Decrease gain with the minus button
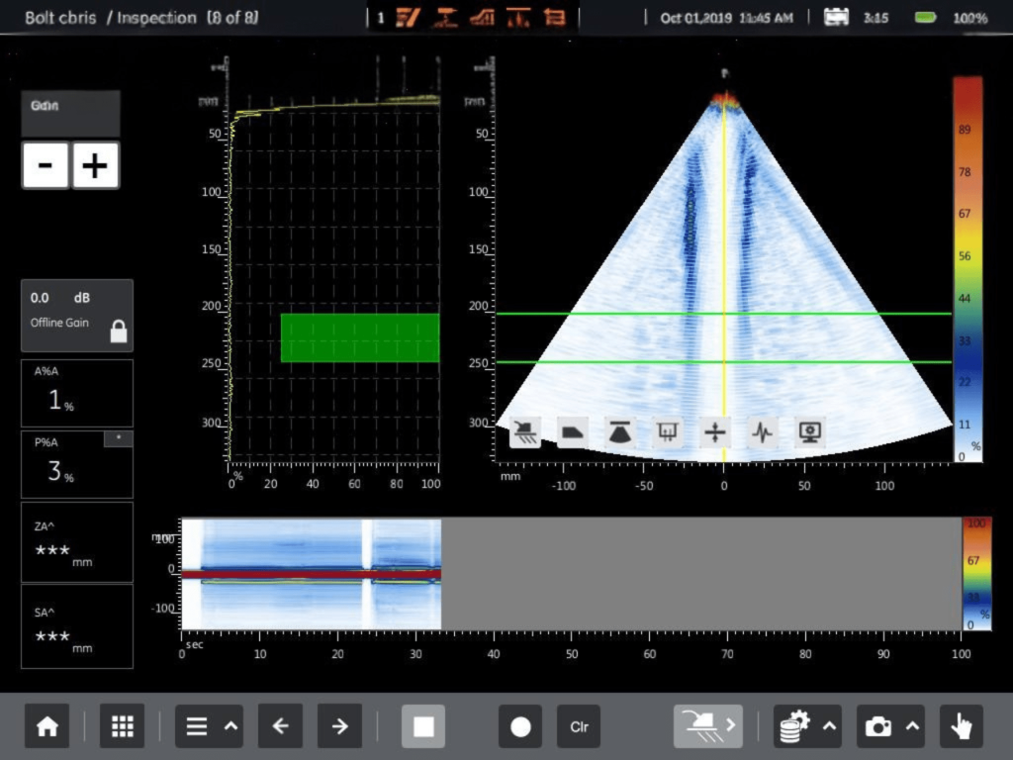 (x=46, y=165)
